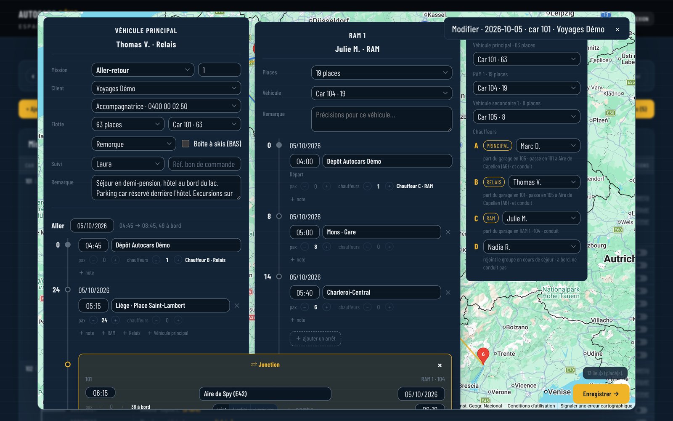The image size is (673, 421).
Task: Edit the Aller date field 05/10/2026
Action: tap(92, 226)
